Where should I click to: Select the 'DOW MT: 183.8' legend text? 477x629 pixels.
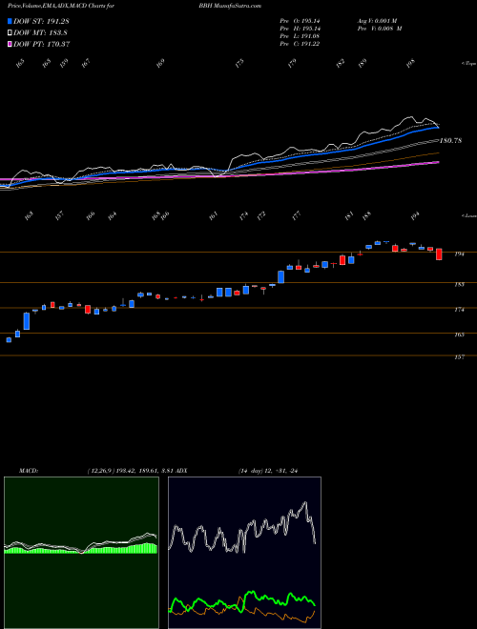40,33
